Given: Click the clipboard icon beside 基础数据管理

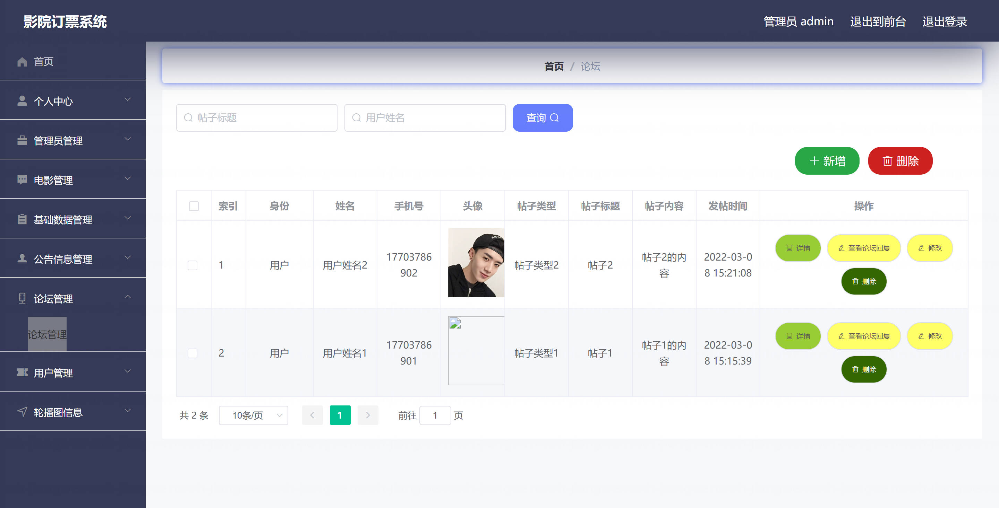Looking at the screenshot, I should pyautogui.click(x=22, y=219).
